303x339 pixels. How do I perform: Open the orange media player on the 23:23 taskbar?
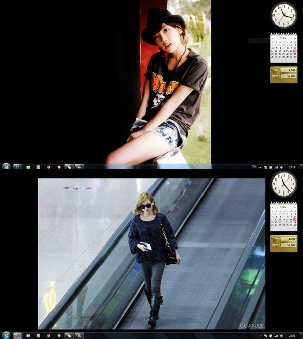point(38,336)
